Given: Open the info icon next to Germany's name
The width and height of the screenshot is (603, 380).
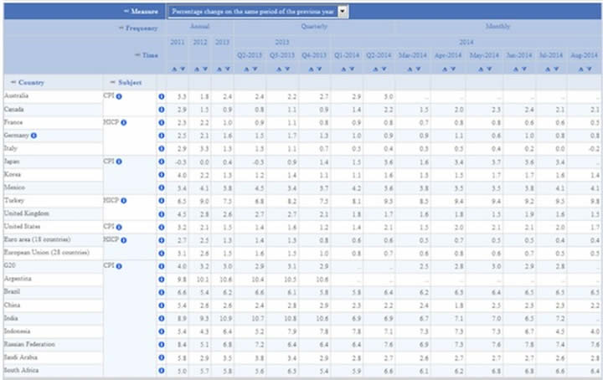Looking at the screenshot, I should (33, 136).
